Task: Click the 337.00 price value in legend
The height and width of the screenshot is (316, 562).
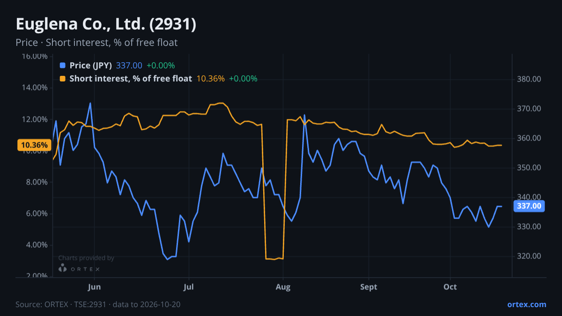Action: click(x=129, y=66)
